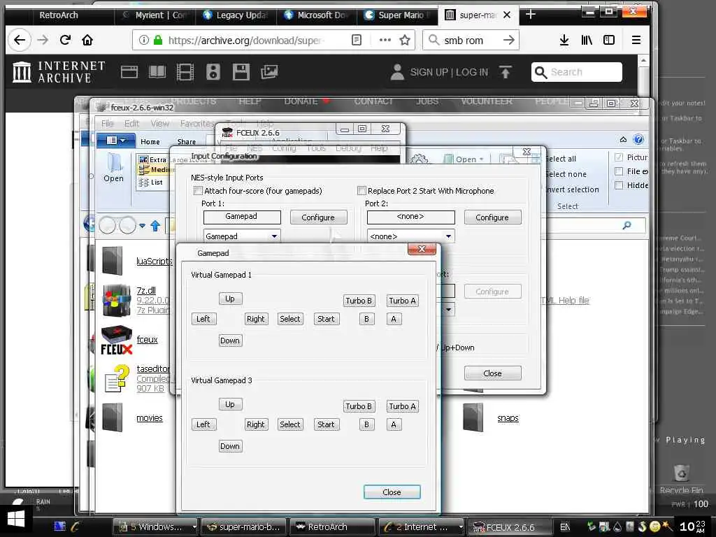Click the Firefox back arrow button
Viewport: 716px width, 537px height.
pos(19,40)
